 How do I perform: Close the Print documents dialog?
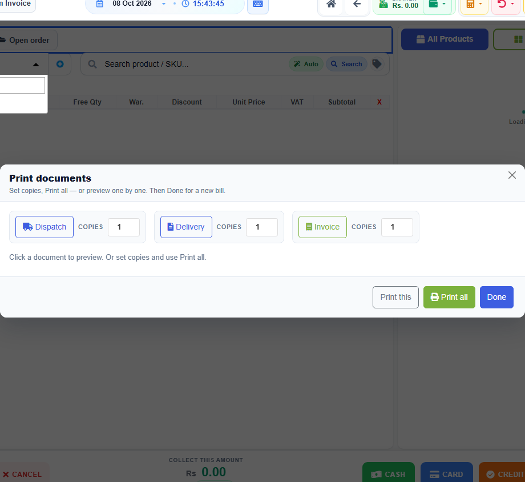click(512, 175)
